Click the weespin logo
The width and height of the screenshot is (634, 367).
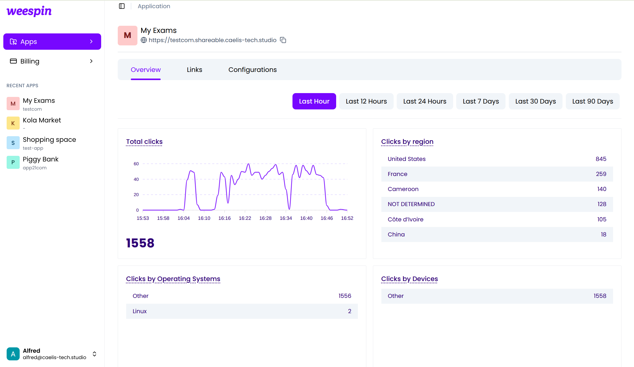click(x=28, y=11)
